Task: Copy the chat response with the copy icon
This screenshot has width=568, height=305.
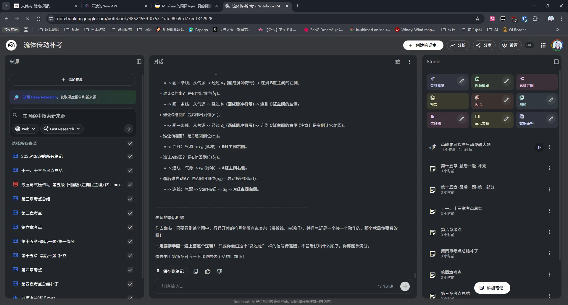Action: click(196, 271)
